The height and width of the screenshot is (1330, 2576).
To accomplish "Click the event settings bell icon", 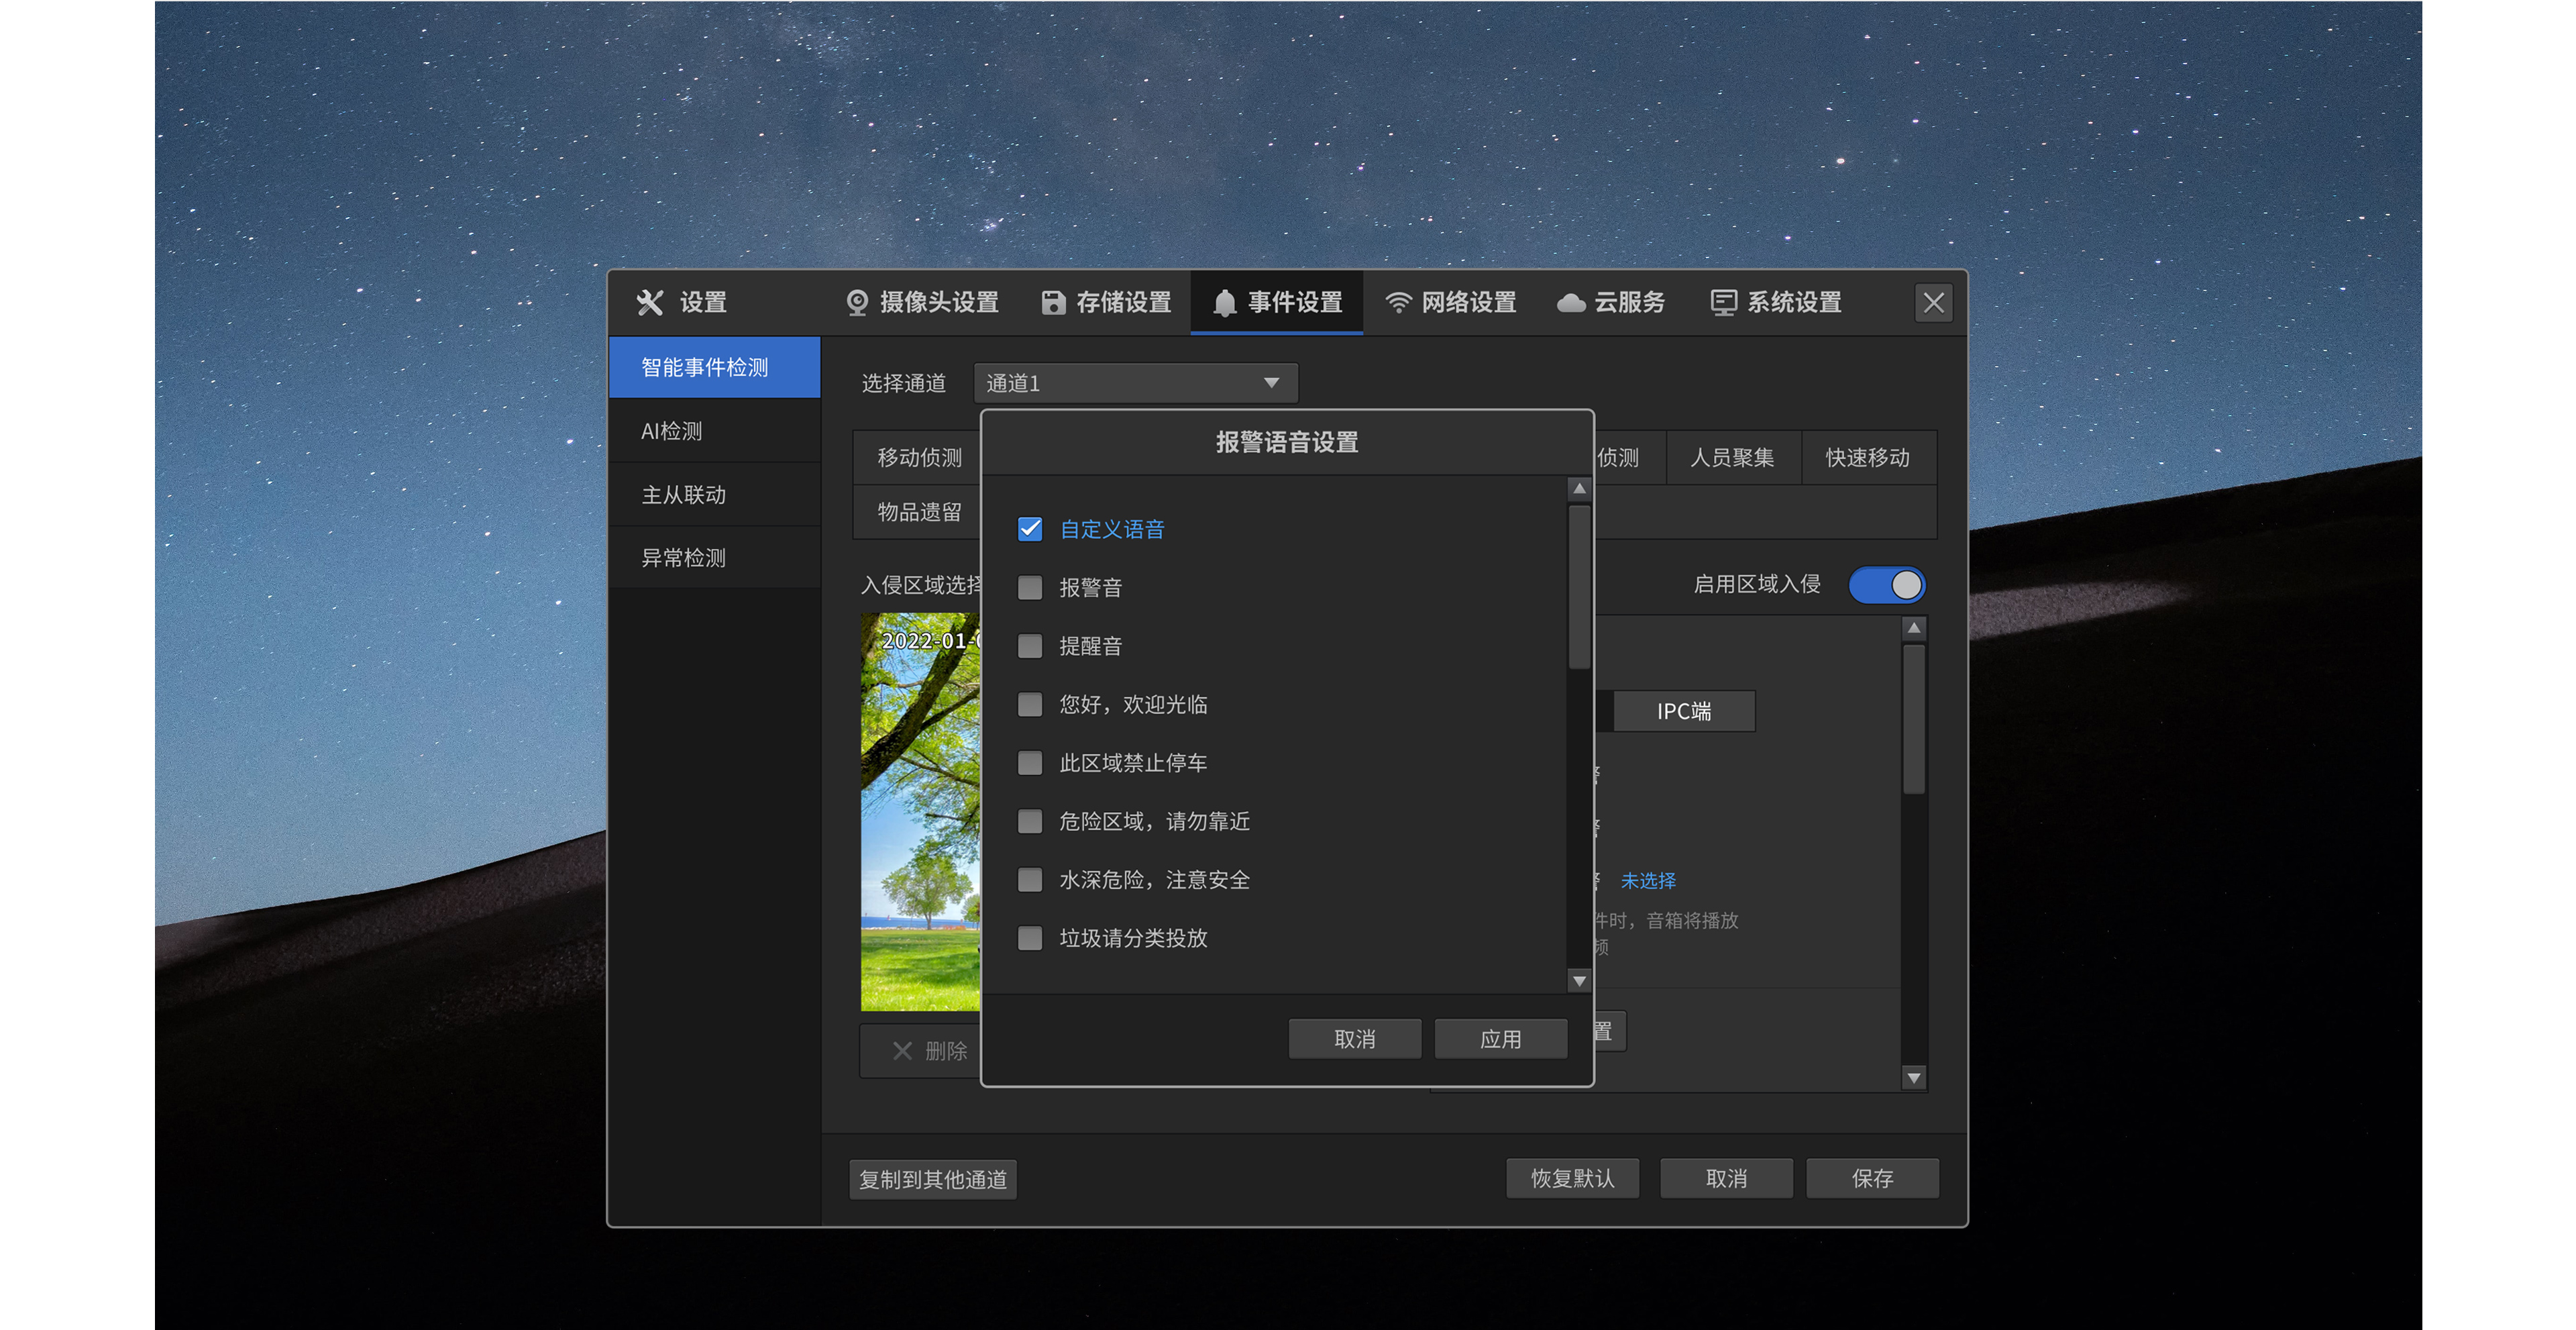I will pos(1224,302).
